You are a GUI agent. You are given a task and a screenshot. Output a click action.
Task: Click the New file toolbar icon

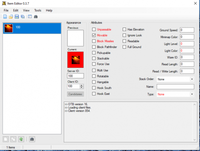point(5,17)
